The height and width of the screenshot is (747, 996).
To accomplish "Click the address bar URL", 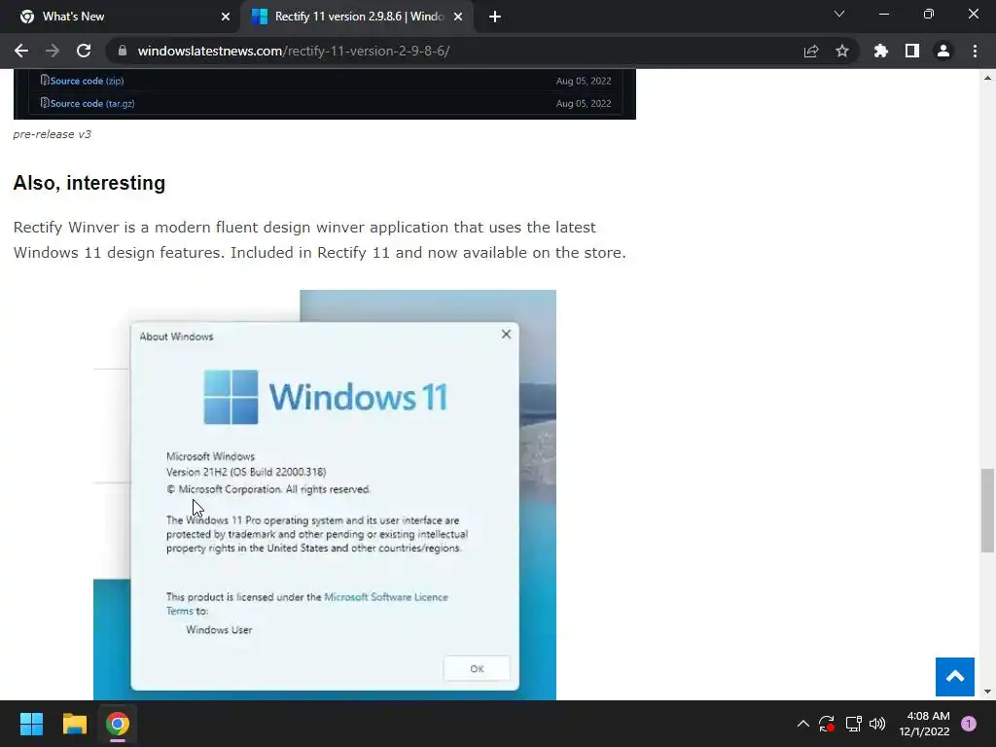I will (294, 51).
